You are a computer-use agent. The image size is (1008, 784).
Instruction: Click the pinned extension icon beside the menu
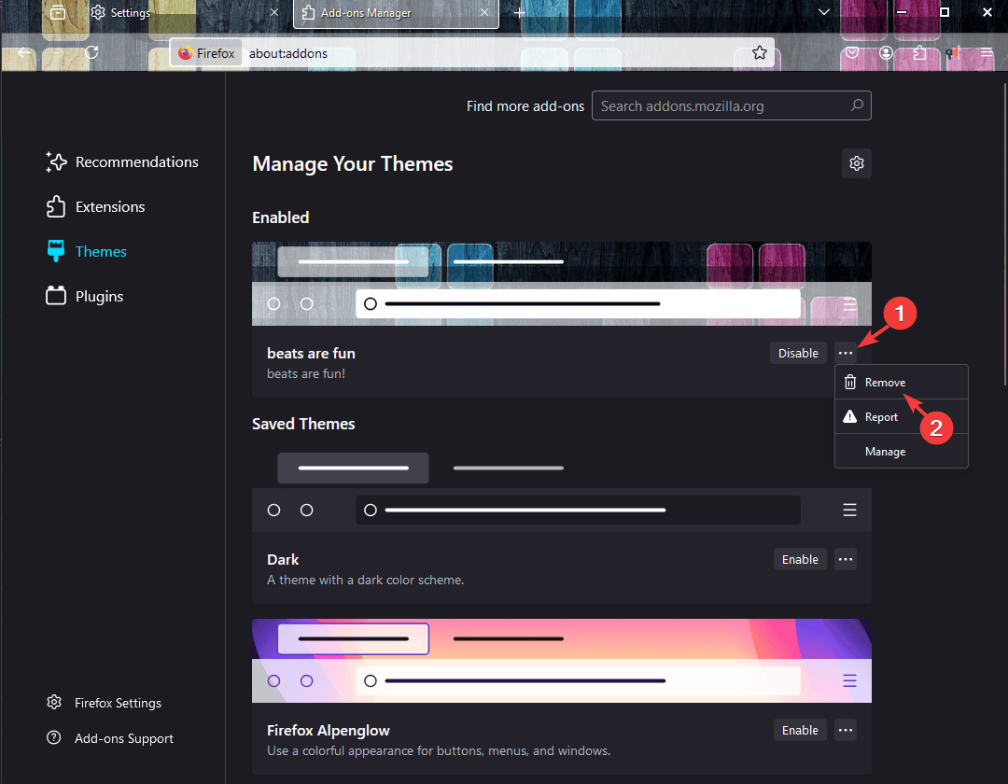click(953, 52)
